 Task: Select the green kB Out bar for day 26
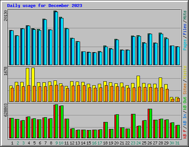tap(151, 123)
